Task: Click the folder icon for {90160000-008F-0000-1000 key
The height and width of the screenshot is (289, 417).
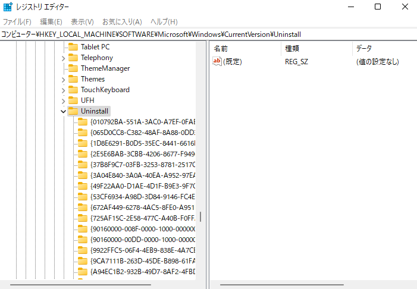Action: (x=83, y=229)
